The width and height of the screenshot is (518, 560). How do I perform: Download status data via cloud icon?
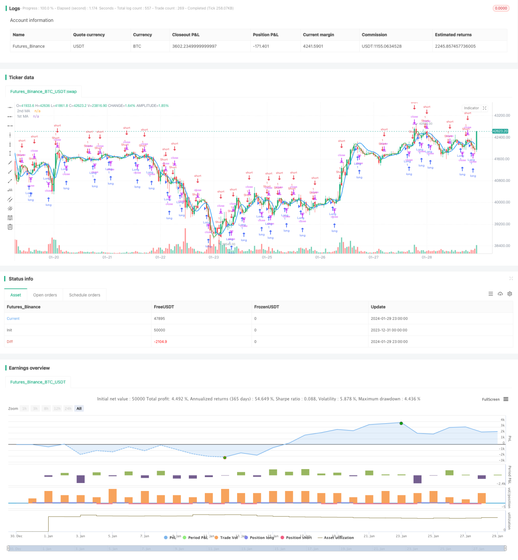coord(500,294)
